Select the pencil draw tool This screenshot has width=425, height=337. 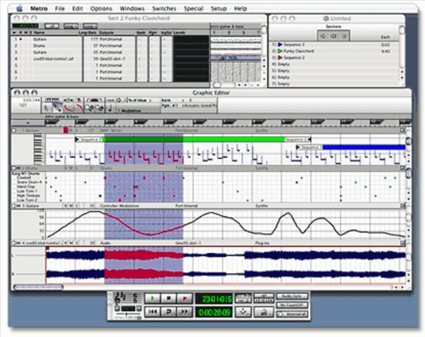coord(57,108)
